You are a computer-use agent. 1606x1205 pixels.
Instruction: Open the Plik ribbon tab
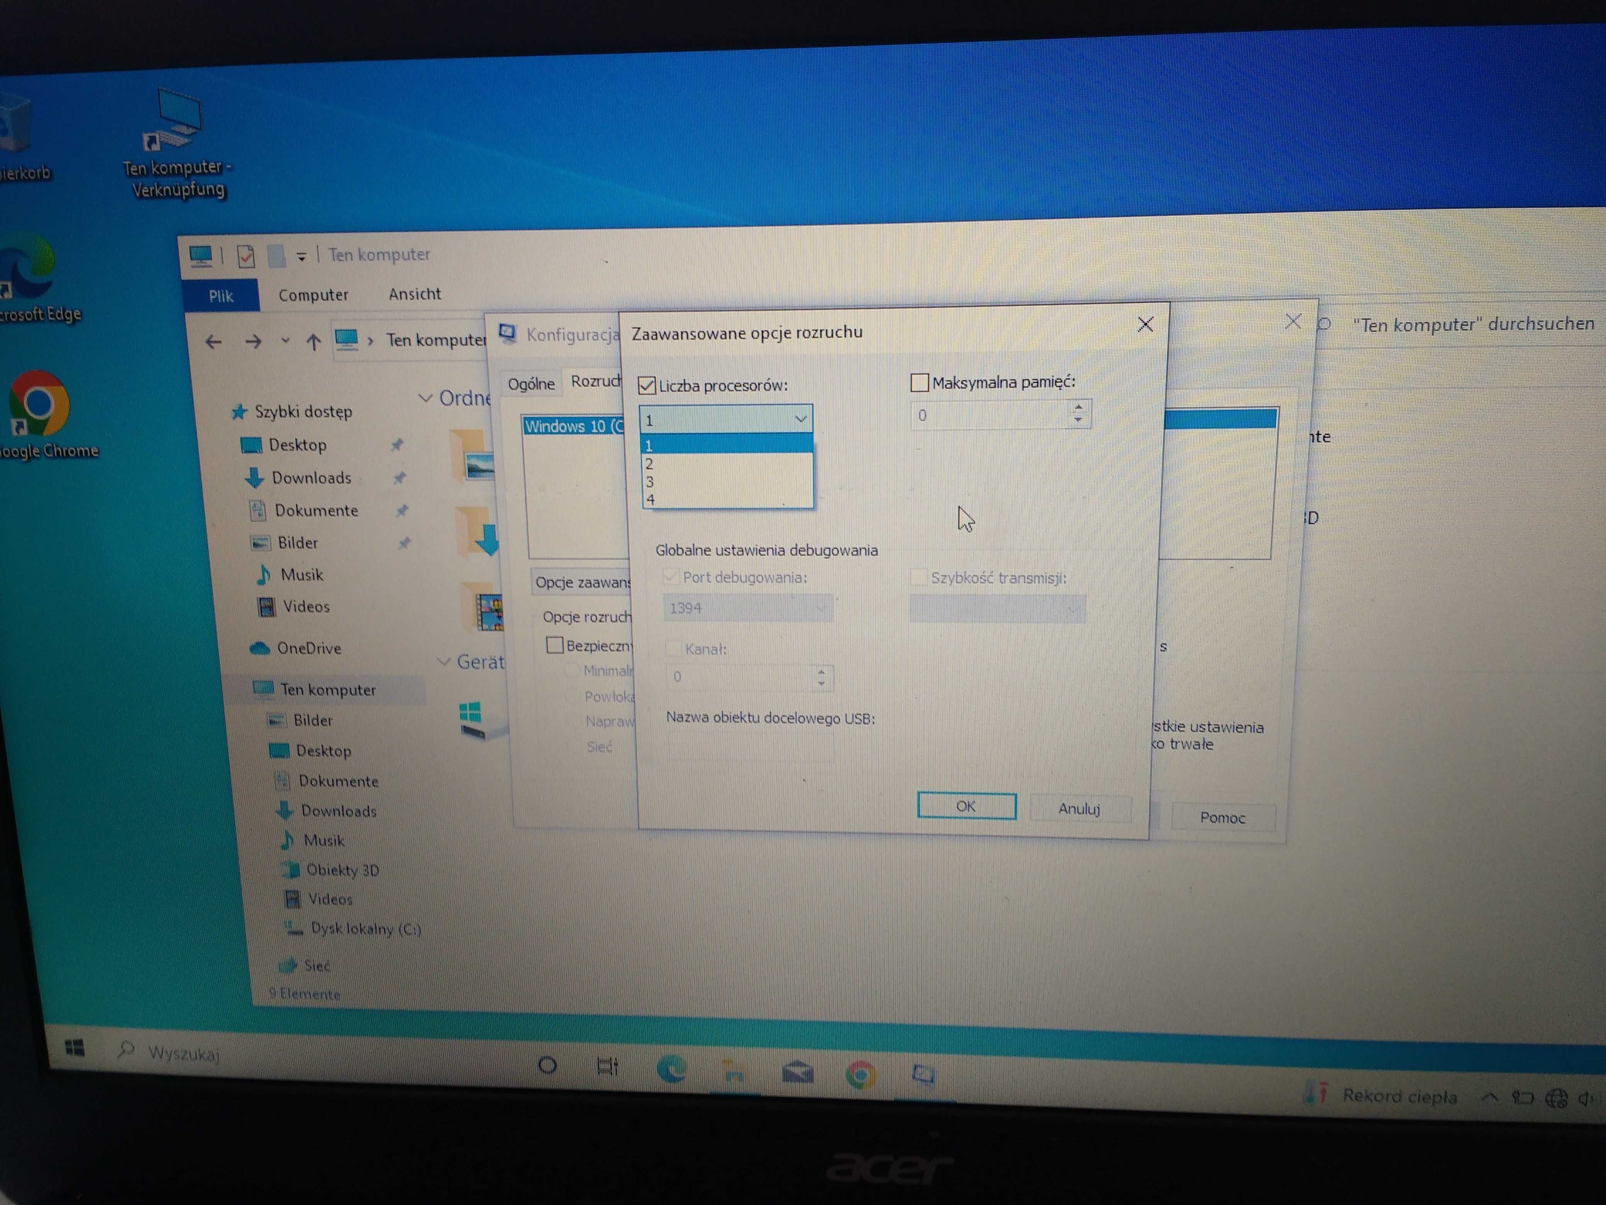(221, 295)
